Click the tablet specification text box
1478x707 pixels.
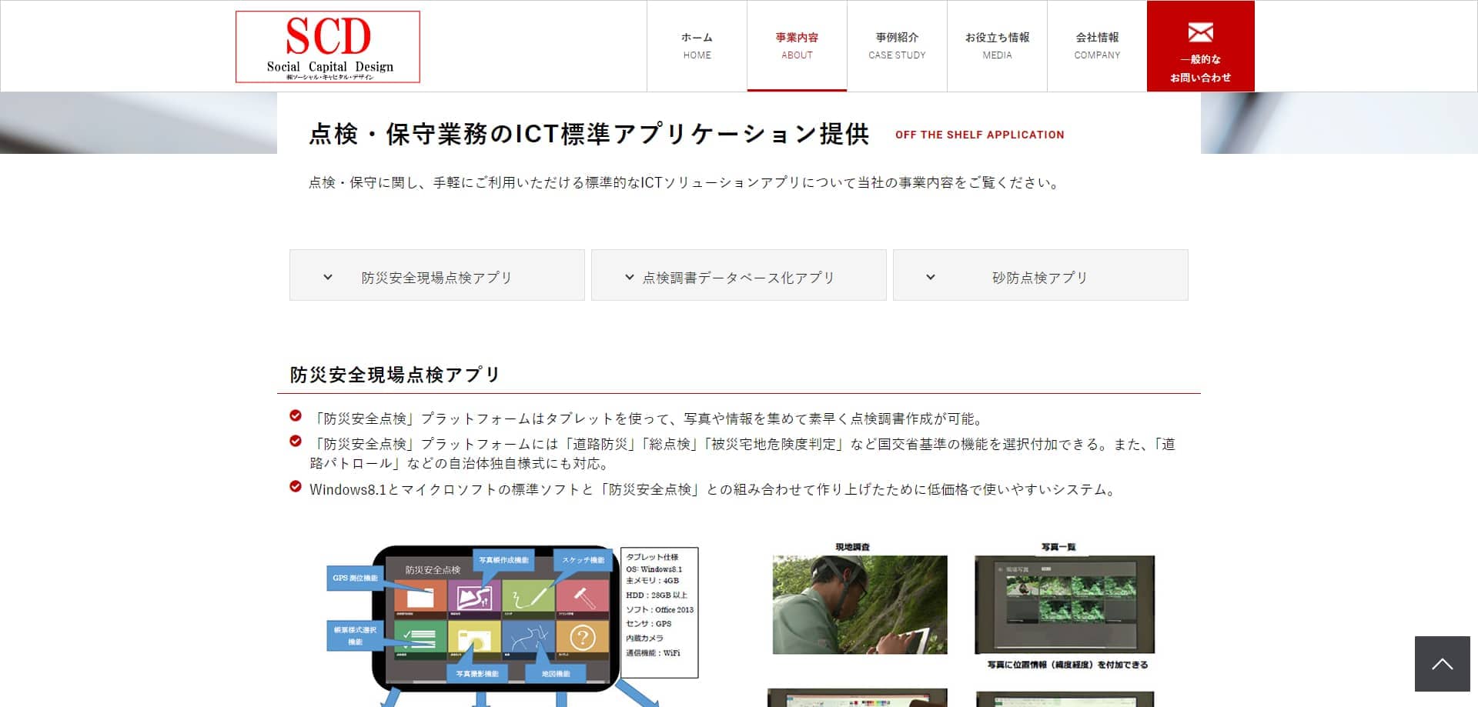[660, 612]
